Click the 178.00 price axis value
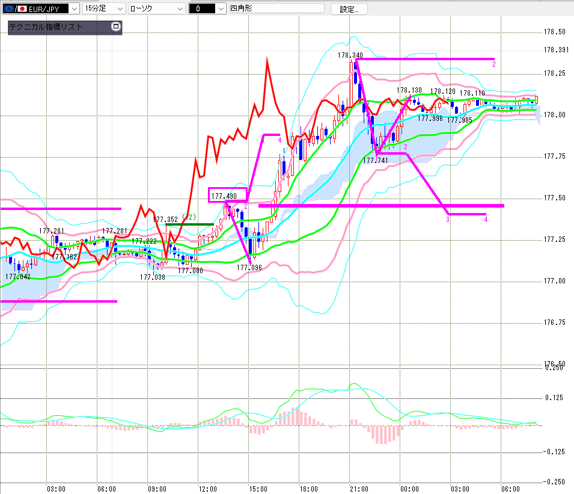The width and height of the screenshot is (574, 494). pyautogui.click(x=555, y=115)
